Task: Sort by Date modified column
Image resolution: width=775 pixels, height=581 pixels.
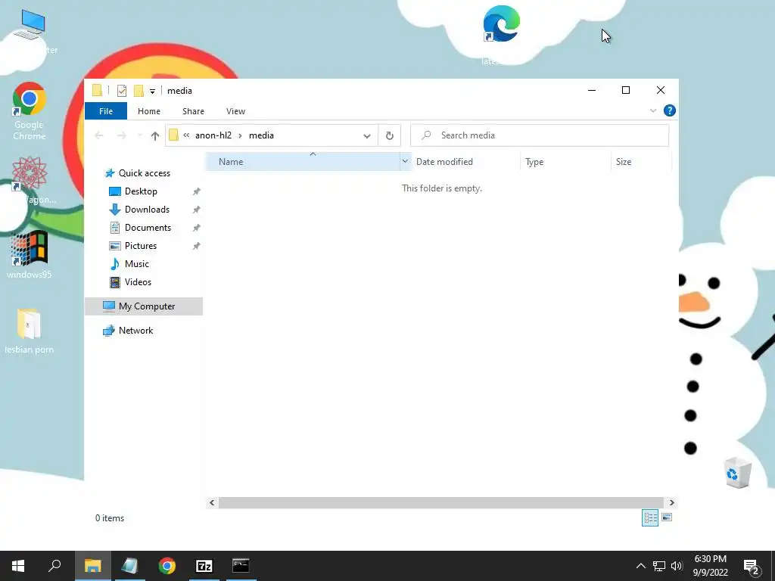Action: click(465, 162)
